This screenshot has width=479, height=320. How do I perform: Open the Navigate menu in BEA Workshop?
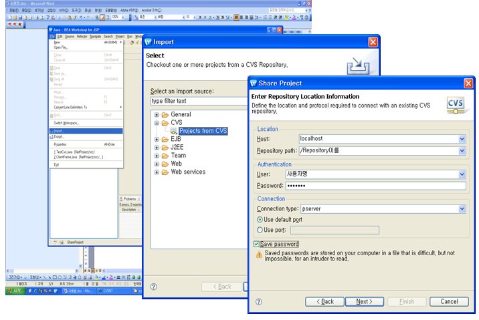[x=95, y=37]
